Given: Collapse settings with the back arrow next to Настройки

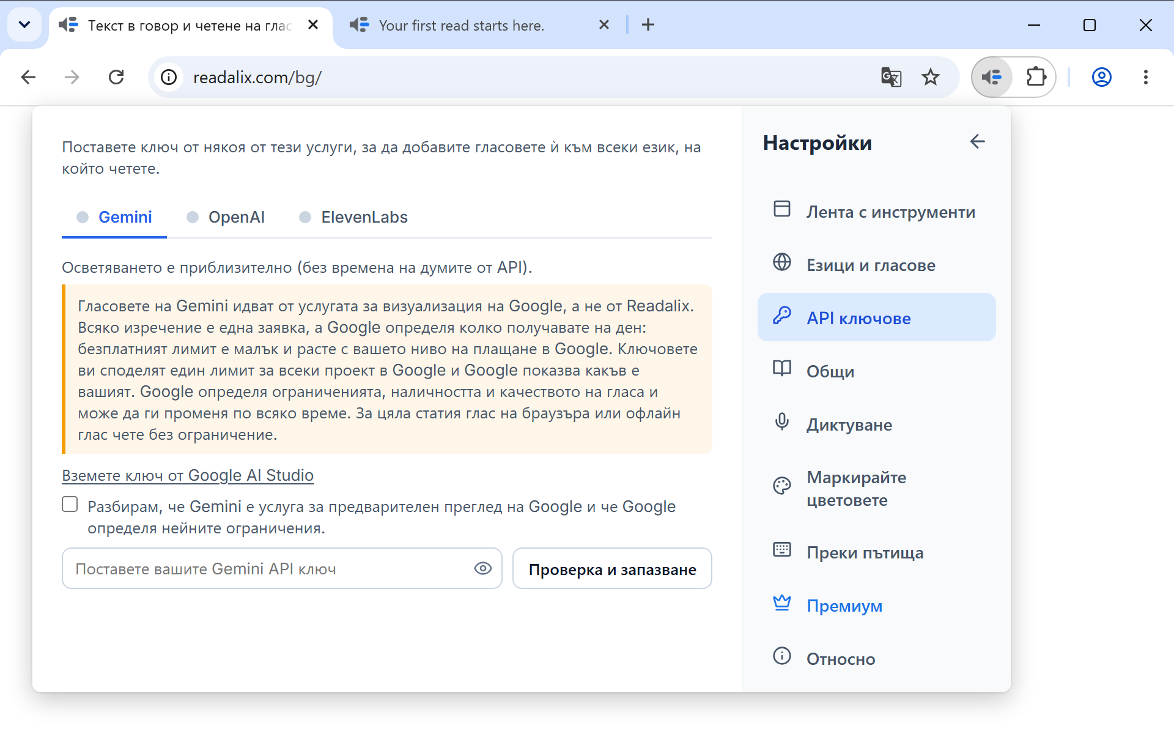Looking at the screenshot, I should 978,142.
